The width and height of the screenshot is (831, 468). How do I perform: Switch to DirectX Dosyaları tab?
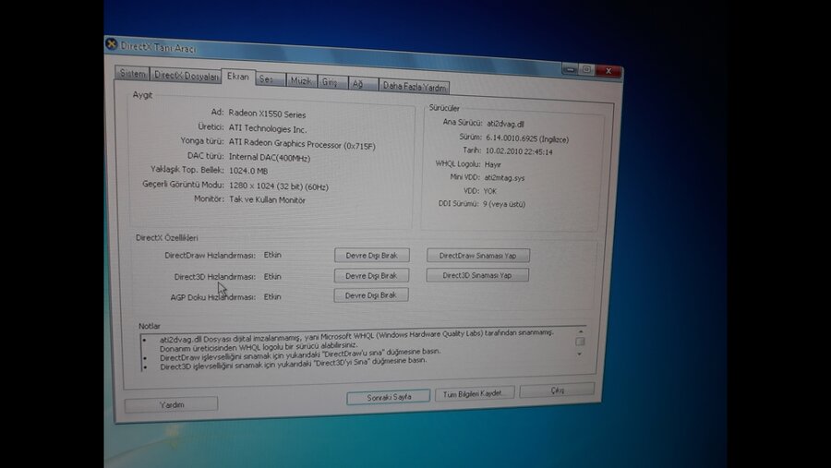[x=186, y=76]
